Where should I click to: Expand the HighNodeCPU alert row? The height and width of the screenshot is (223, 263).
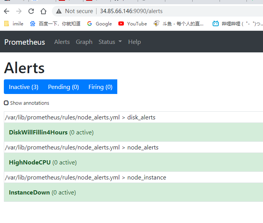click(133, 162)
